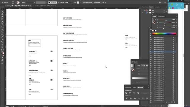190x107 pixels.
Task: Select Artboard 1 copy 27 row
Action: coord(162,70)
